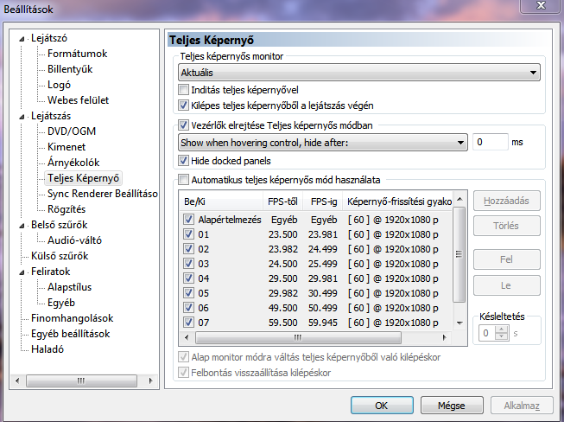Click the Fel button

[x=506, y=259]
